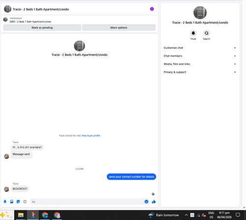The height and width of the screenshot is (220, 246).
Task: Click 'send your contact number for details' bubble
Action: (x=131, y=177)
